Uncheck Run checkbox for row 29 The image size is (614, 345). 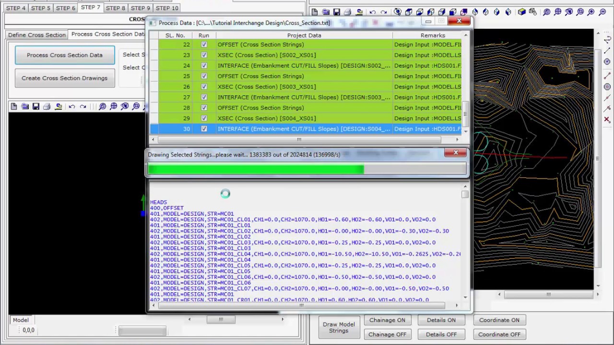click(x=204, y=118)
